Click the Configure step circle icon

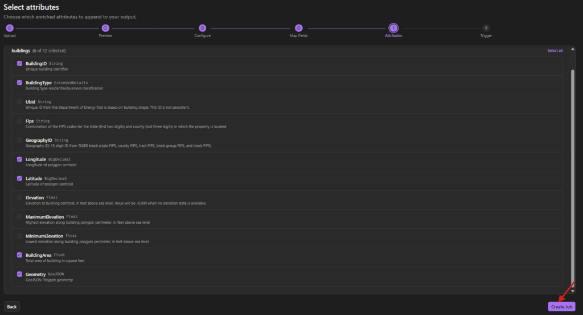click(x=202, y=28)
